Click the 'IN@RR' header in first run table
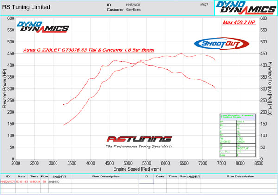The height and width of the screenshot is (195, 278). point(60,177)
